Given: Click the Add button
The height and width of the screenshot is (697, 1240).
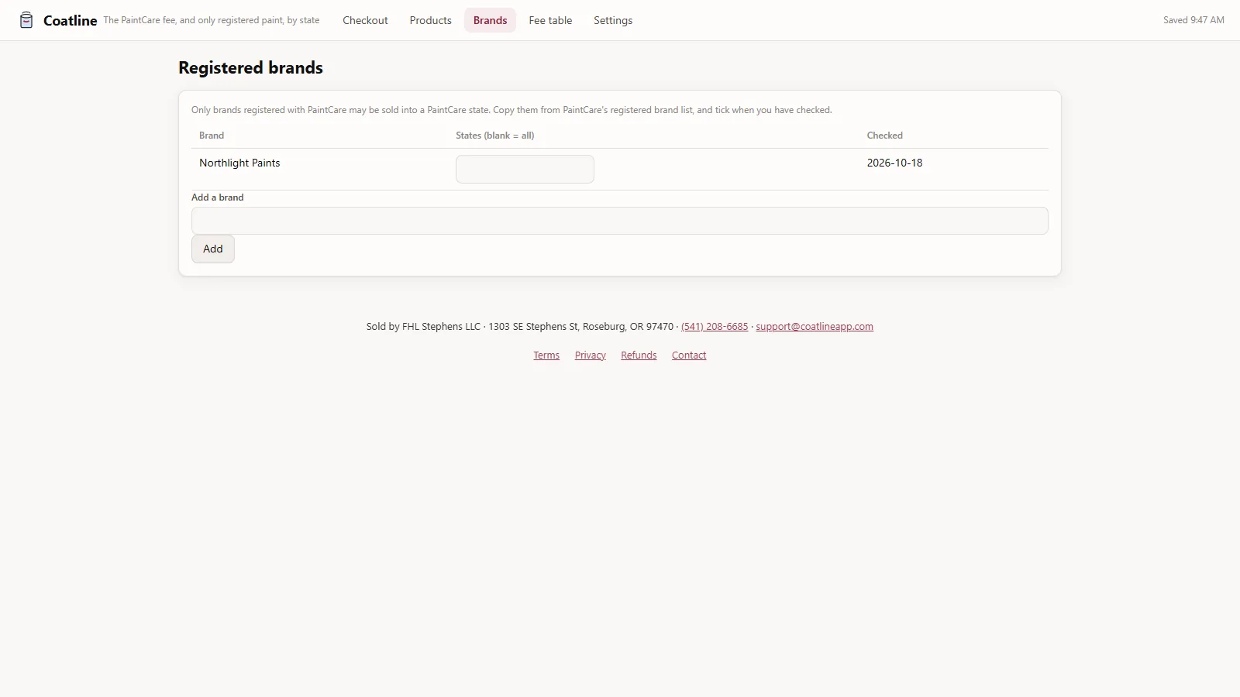Looking at the screenshot, I should (213, 249).
